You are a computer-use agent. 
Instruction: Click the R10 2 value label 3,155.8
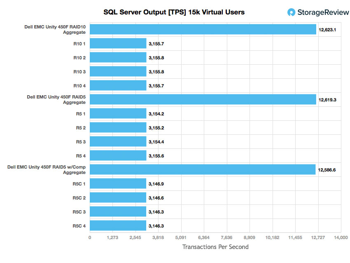156,58
